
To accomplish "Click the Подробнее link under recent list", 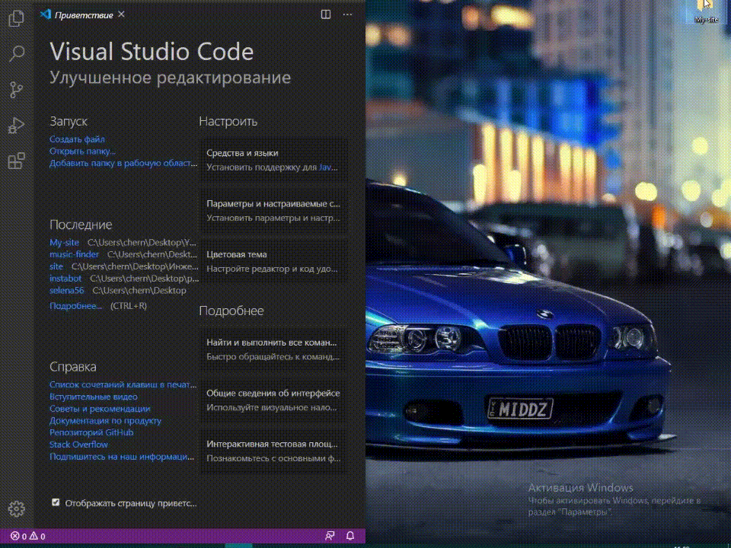I will pyautogui.click(x=75, y=306).
